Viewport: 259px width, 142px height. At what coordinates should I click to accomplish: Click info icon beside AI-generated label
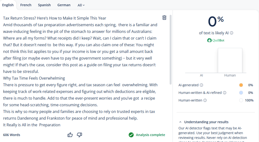[x=201, y=85]
